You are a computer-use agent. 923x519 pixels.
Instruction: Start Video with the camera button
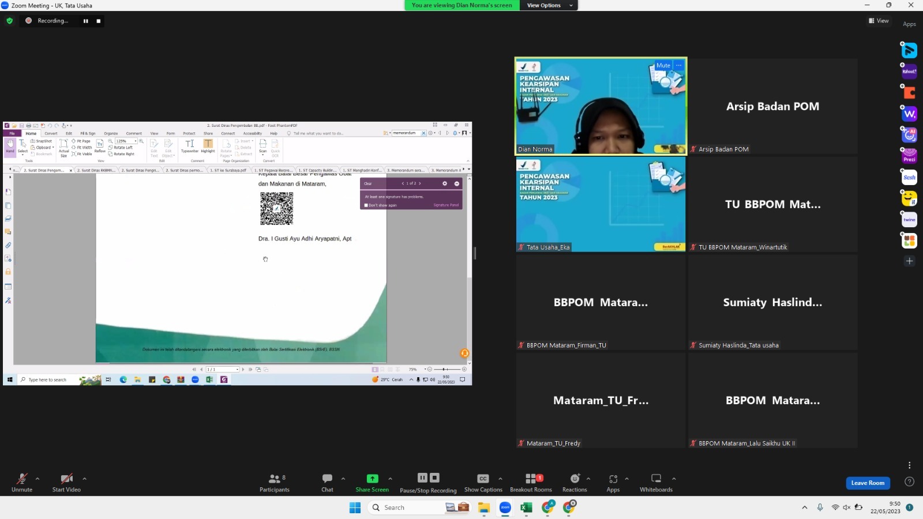pos(66,482)
